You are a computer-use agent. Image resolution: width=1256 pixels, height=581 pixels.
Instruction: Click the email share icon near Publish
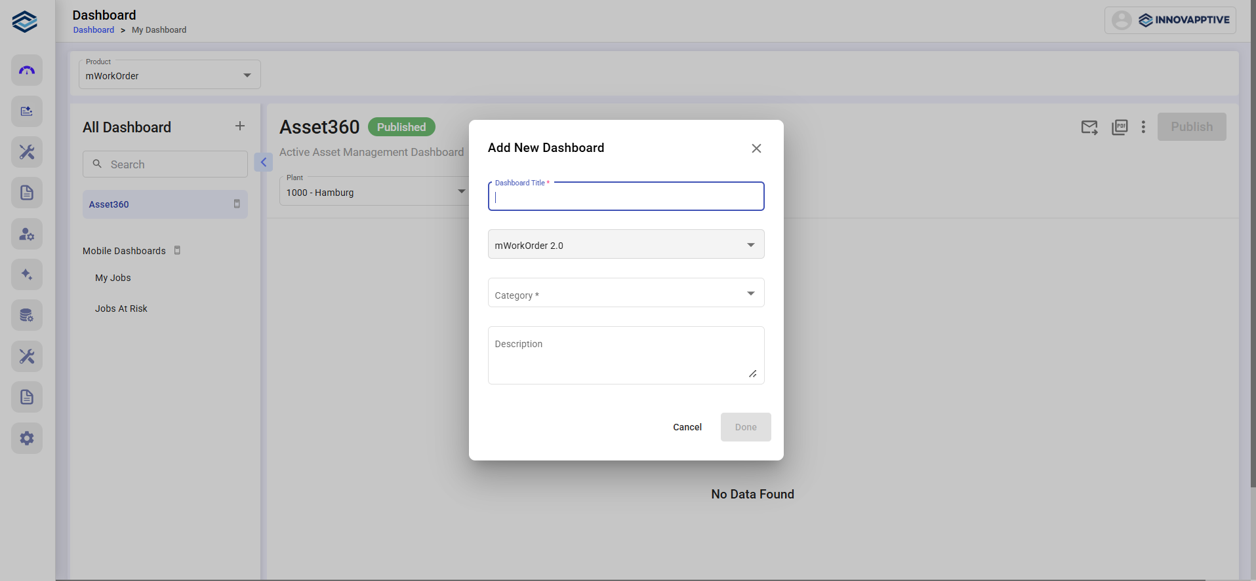(1089, 127)
